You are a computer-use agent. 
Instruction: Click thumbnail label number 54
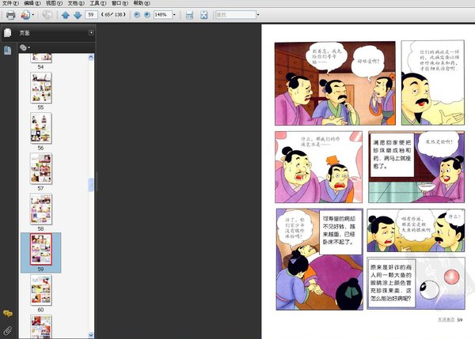point(40,67)
